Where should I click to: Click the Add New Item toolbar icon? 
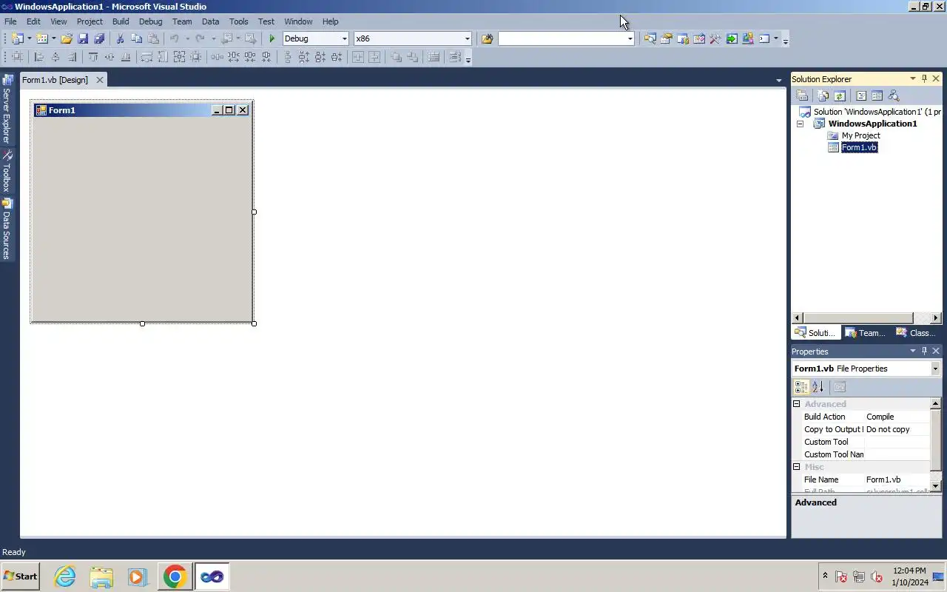[x=42, y=38]
